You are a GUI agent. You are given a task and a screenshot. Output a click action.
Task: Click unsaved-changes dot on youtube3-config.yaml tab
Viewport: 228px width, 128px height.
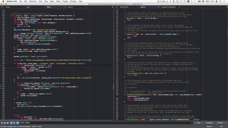pyautogui.click(x=180, y=7)
